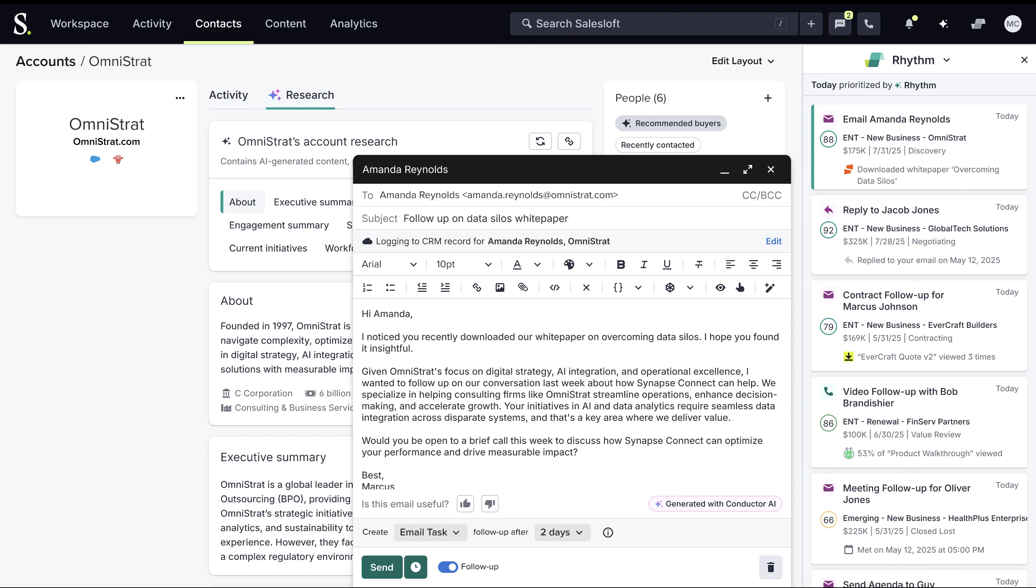Insert bulleted list in email
This screenshot has width=1036, height=588.
pos(390,288)
